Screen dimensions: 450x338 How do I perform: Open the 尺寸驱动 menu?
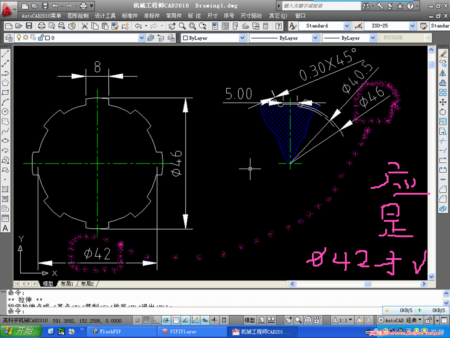(251, 16)
